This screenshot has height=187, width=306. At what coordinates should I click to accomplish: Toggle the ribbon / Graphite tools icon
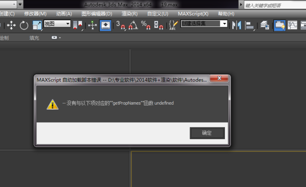click(x=279, y=25)
